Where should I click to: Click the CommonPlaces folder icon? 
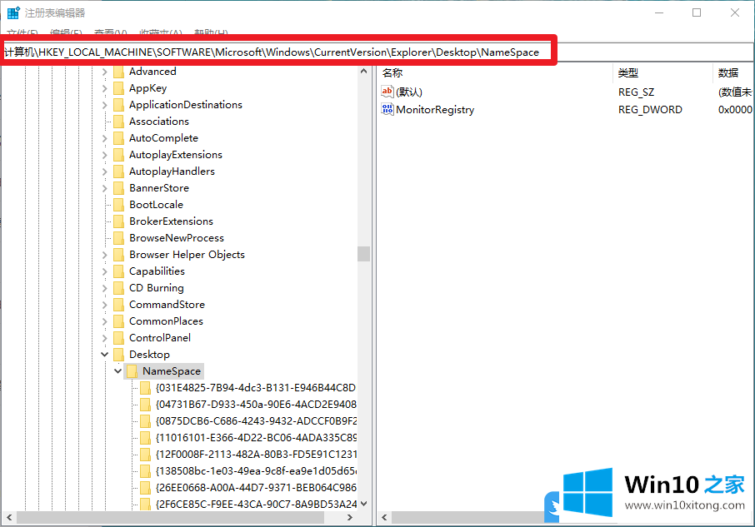pyautogui.click(x=118, y=321)
